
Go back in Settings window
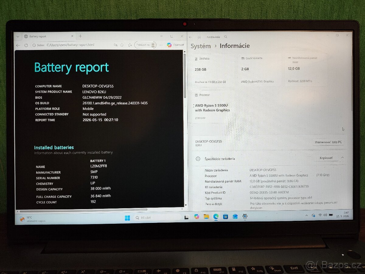coord(190,37)
